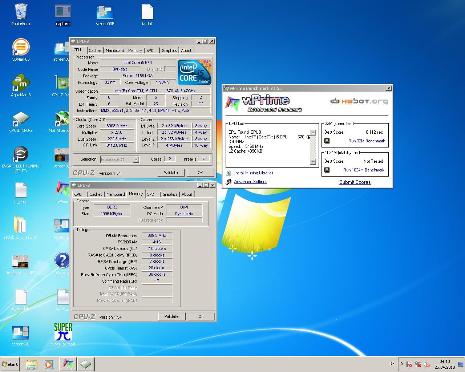The height and width of the screenshot is (372, 465).
Task: Click the Core Speed 6003.0 MHz field
Action: (117, 126)
